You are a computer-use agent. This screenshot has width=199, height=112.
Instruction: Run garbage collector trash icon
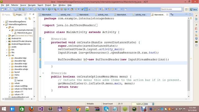click(x=153, y=104)
